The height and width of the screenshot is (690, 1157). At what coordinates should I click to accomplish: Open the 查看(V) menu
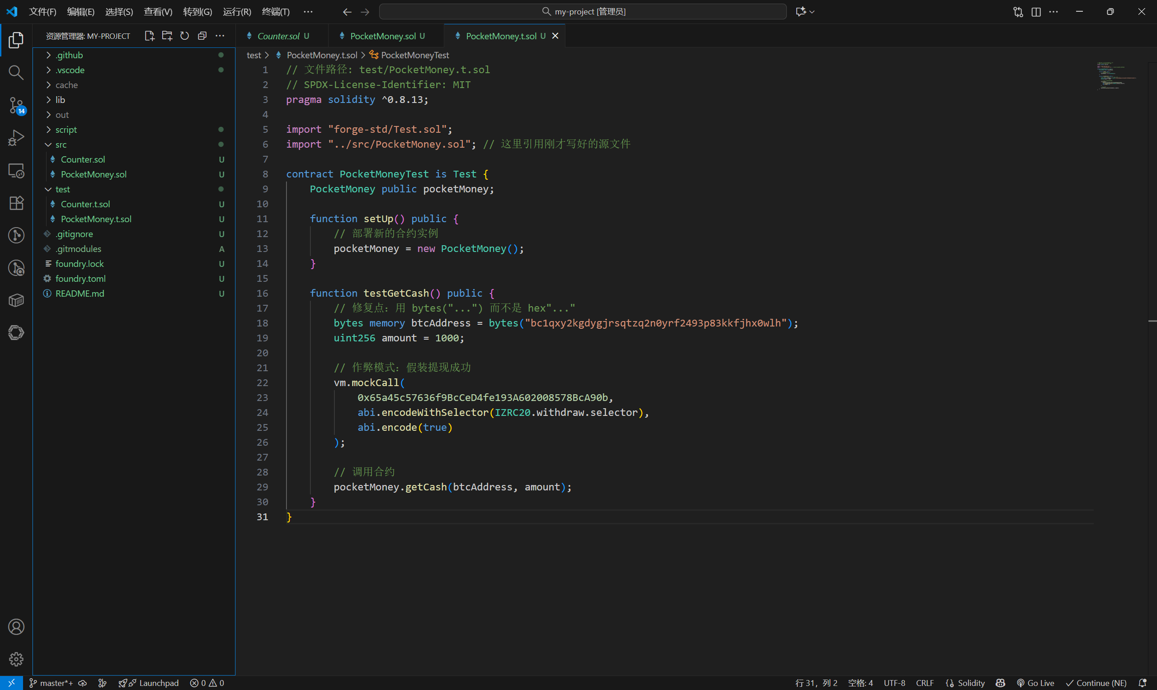158,12
